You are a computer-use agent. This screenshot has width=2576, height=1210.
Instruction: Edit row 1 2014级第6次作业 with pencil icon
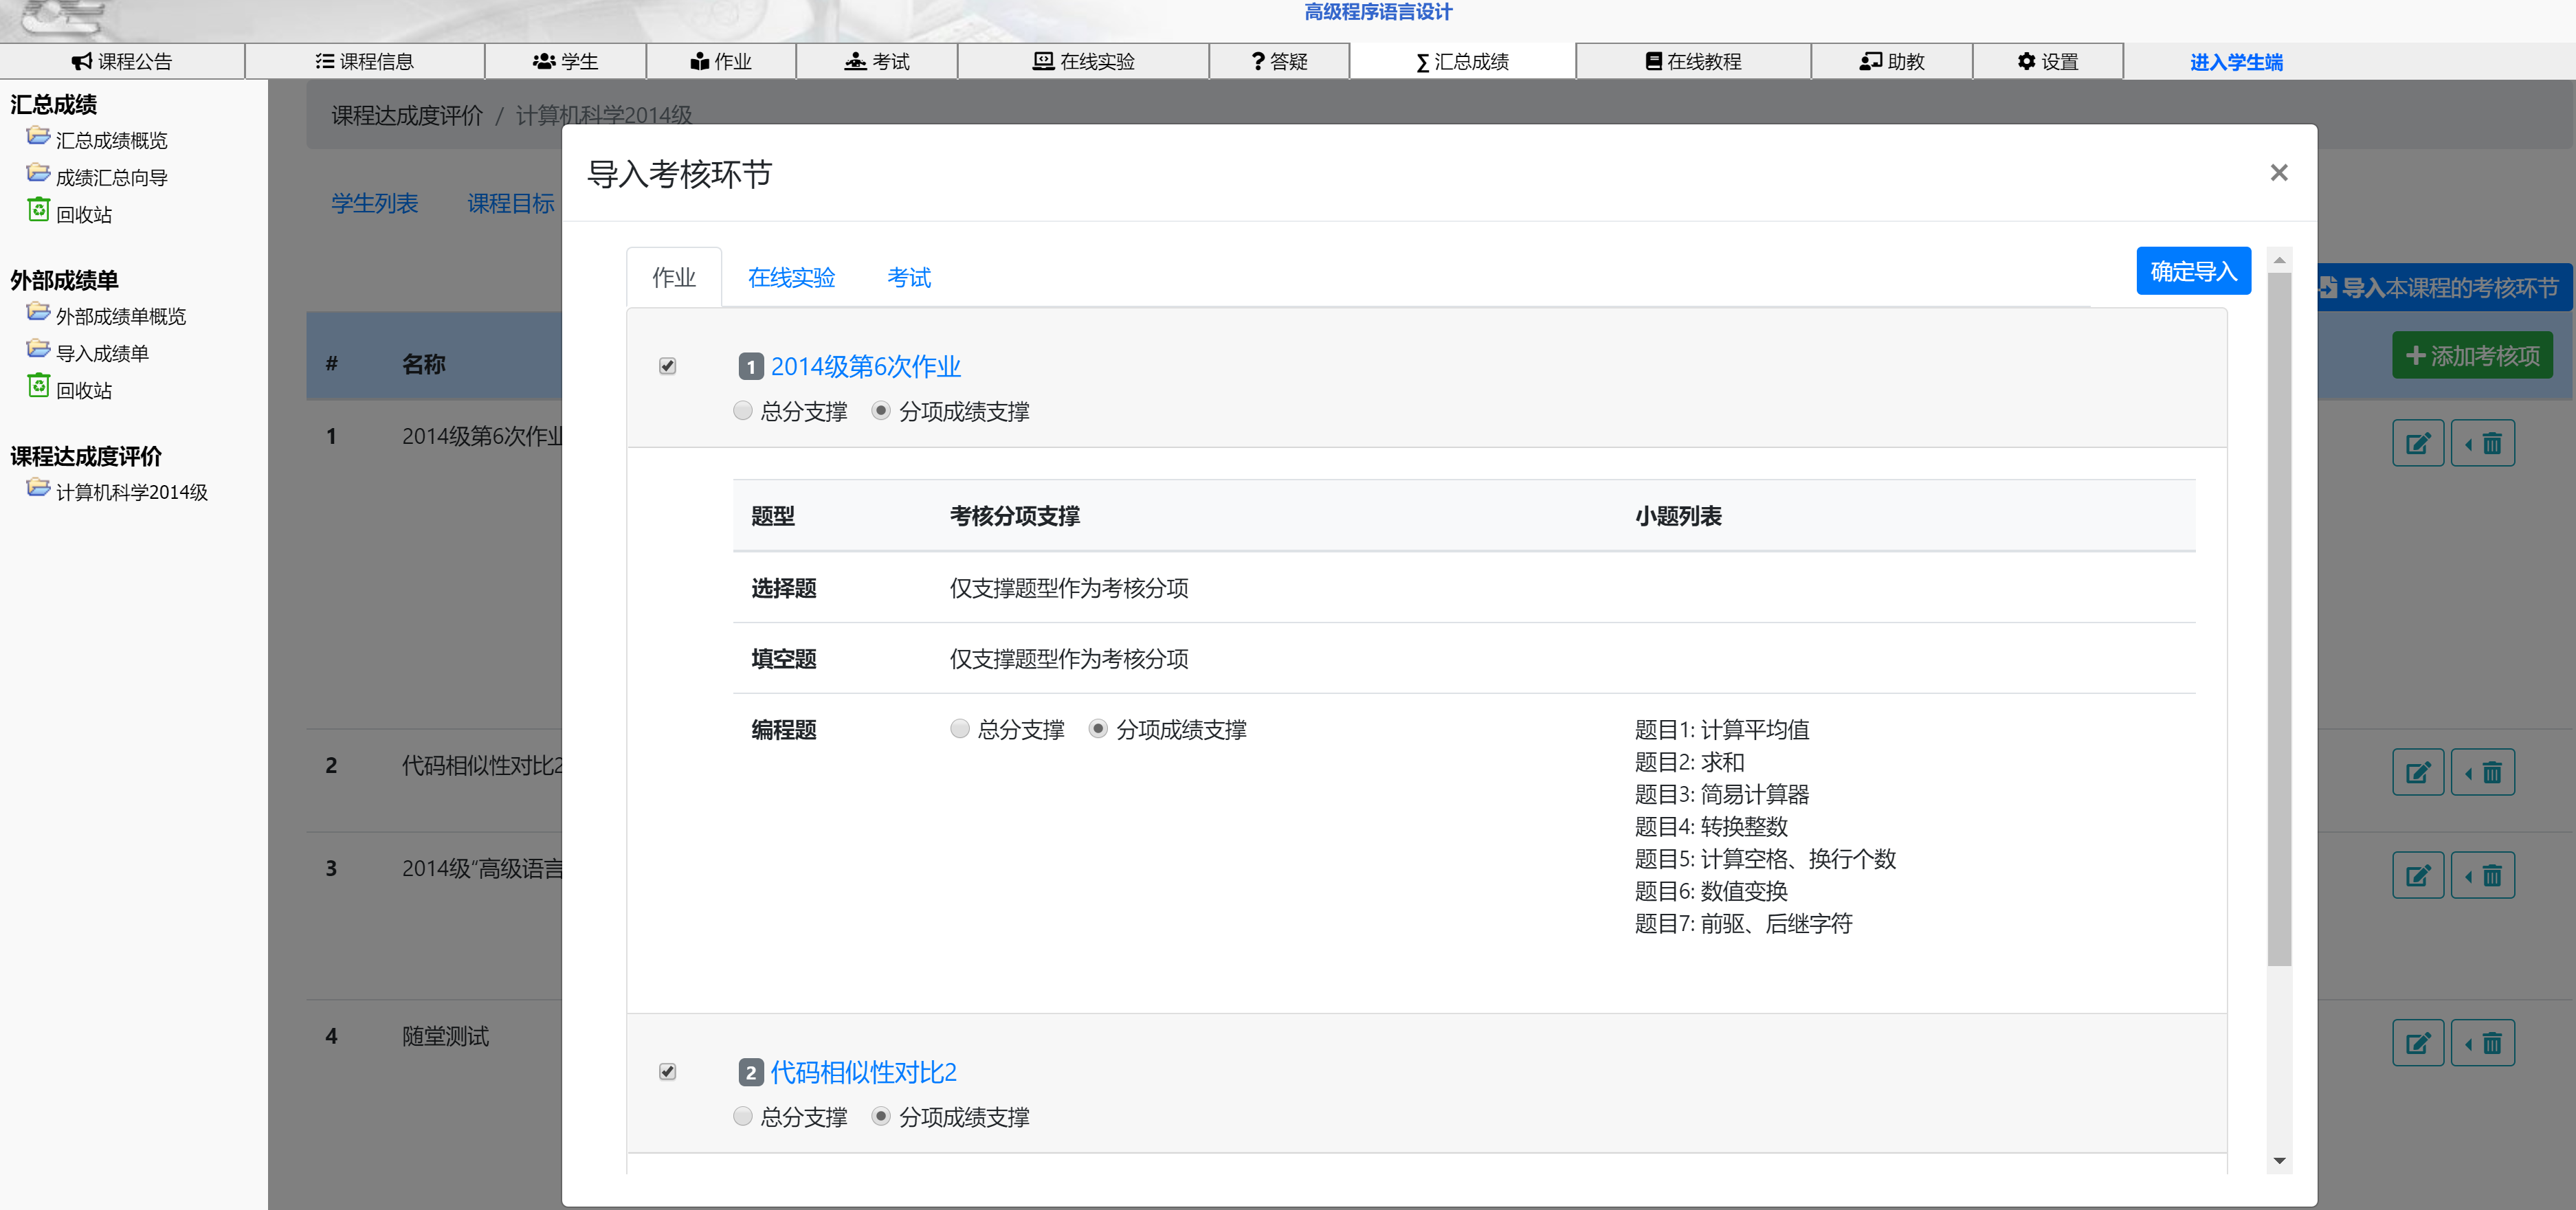click(x=2418, y=443)
